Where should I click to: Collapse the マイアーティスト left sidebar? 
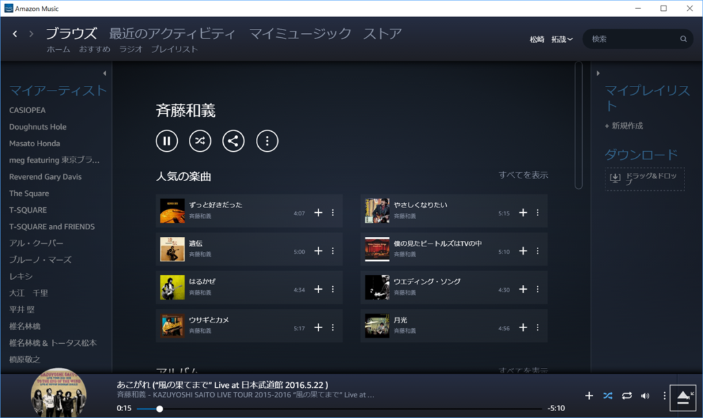coord(104,73)
